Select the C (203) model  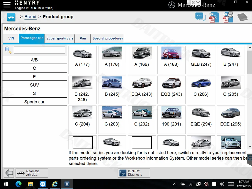(x=112, y=120)
